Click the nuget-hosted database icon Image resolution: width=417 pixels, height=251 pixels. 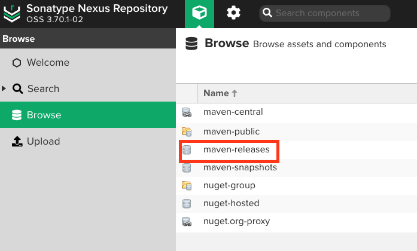pos(187,204)
